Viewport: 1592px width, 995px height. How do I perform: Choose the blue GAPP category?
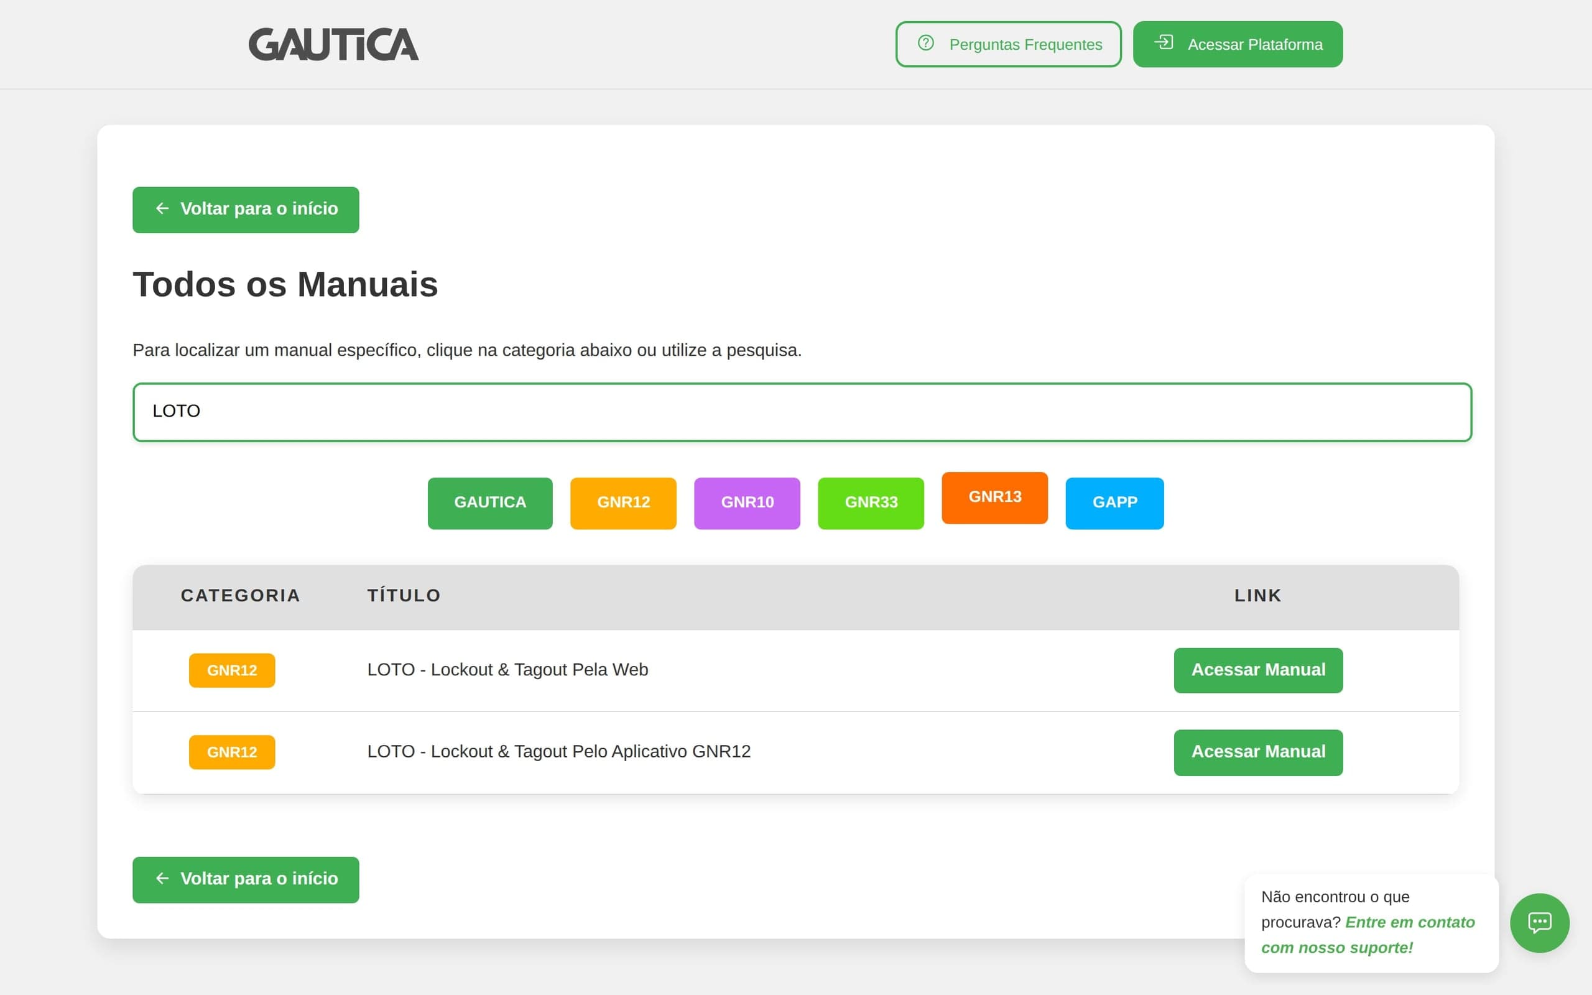tap(1114, 502)
